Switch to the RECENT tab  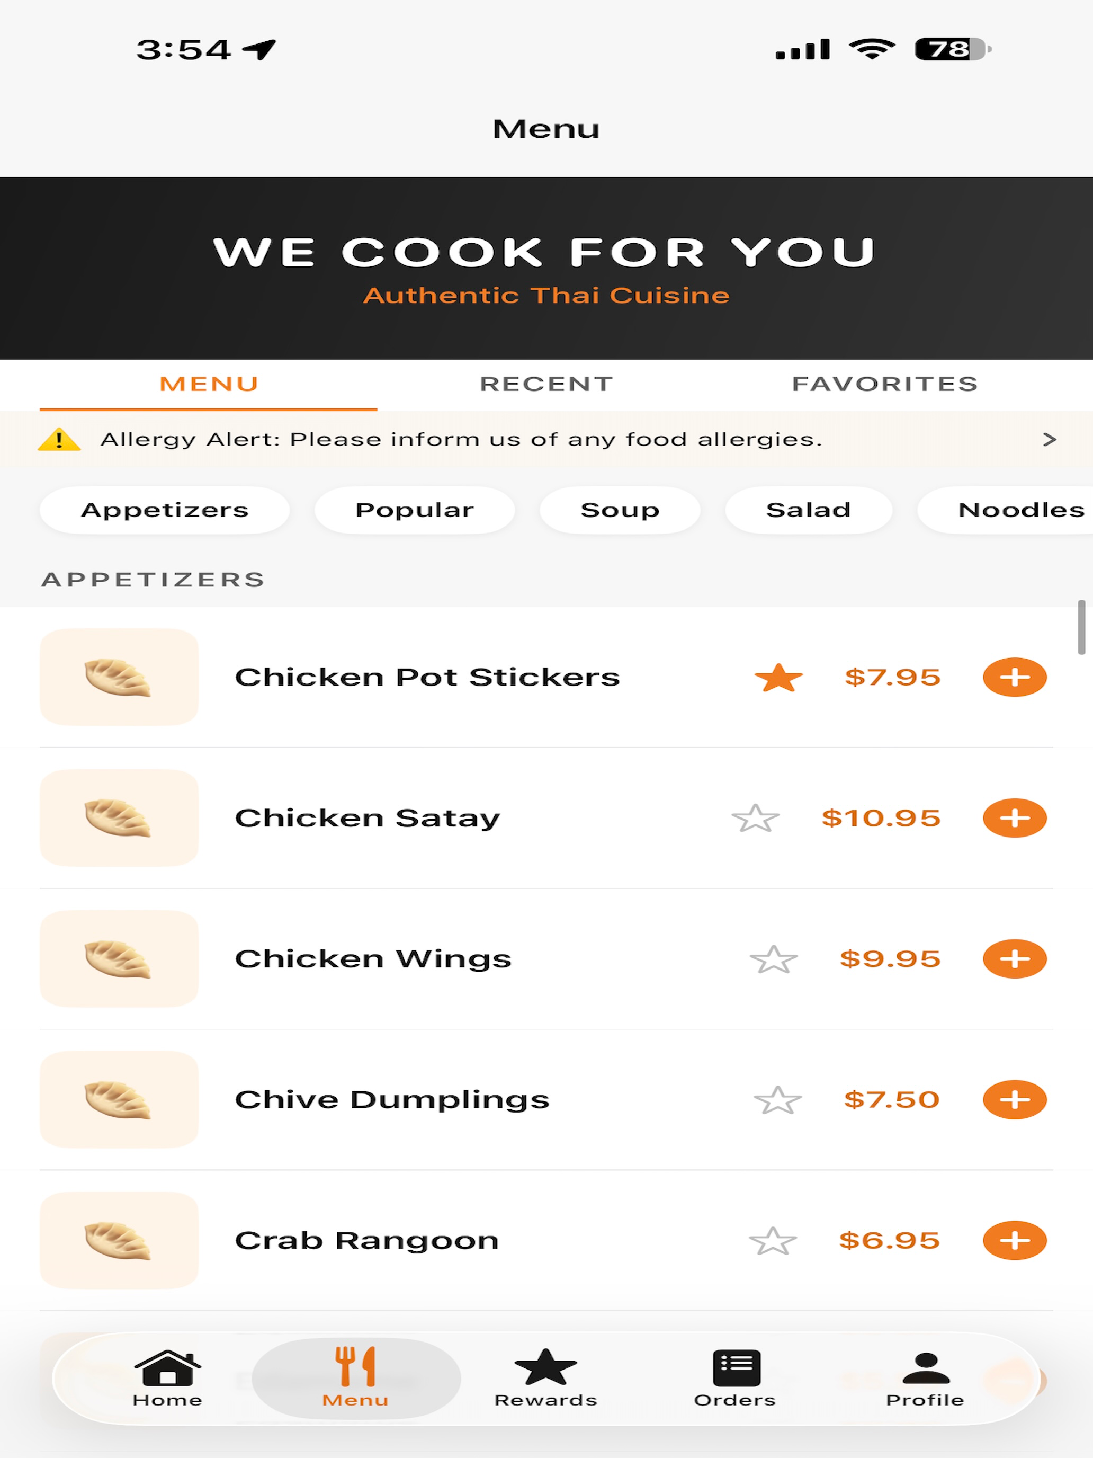(546, 384)
